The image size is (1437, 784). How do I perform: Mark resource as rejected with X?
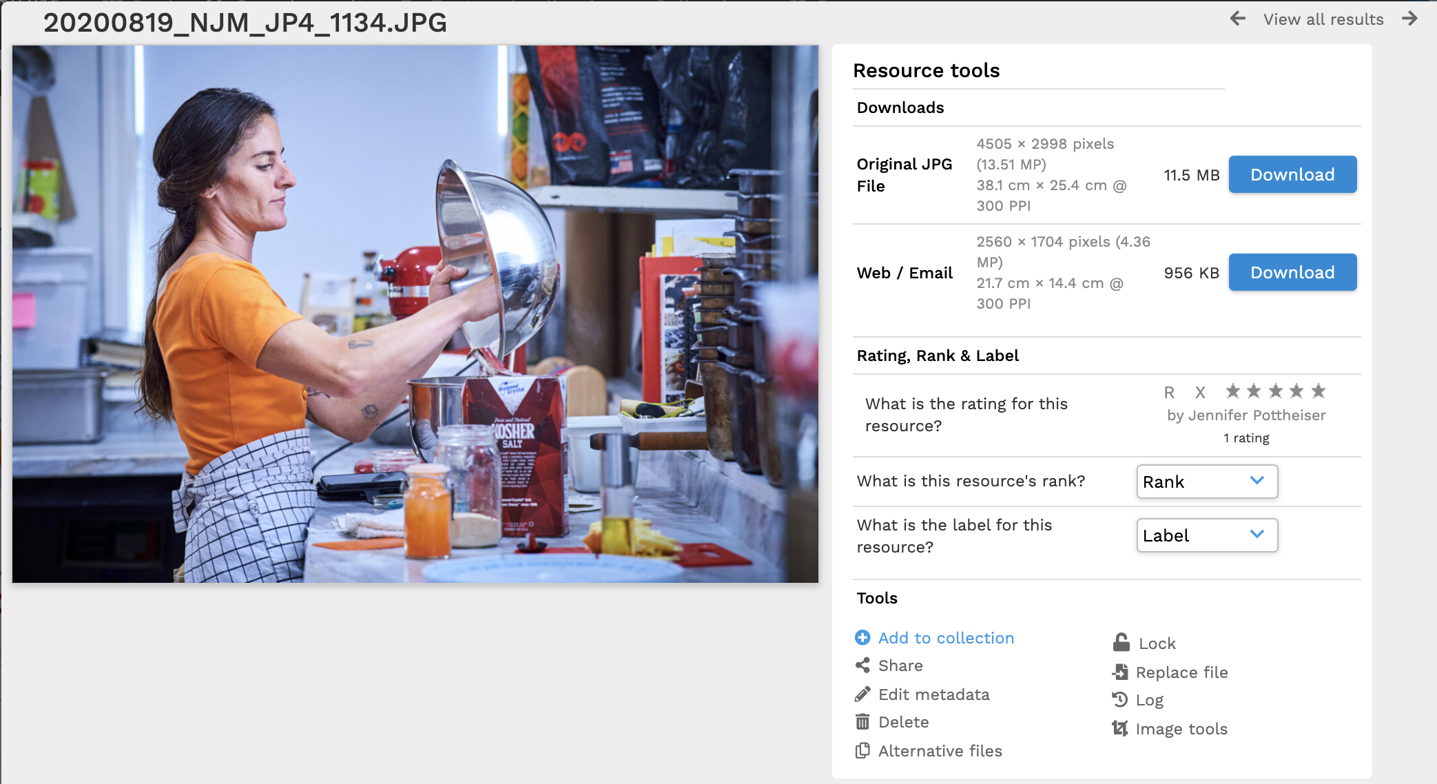(x=1200, y=393)
